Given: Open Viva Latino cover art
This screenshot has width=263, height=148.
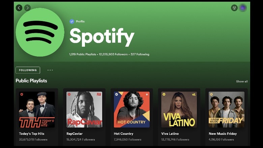Looking at the screenshot, I should tap(179, 109).
